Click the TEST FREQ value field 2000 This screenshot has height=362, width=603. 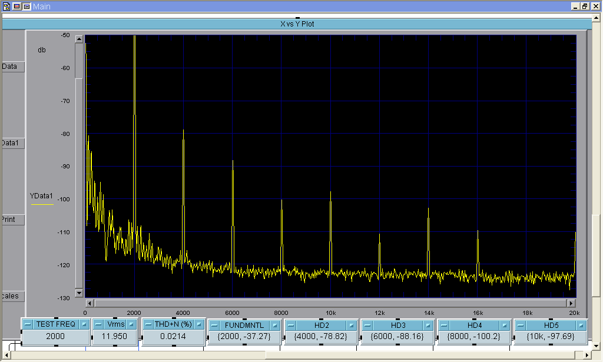tap(55, 336)
